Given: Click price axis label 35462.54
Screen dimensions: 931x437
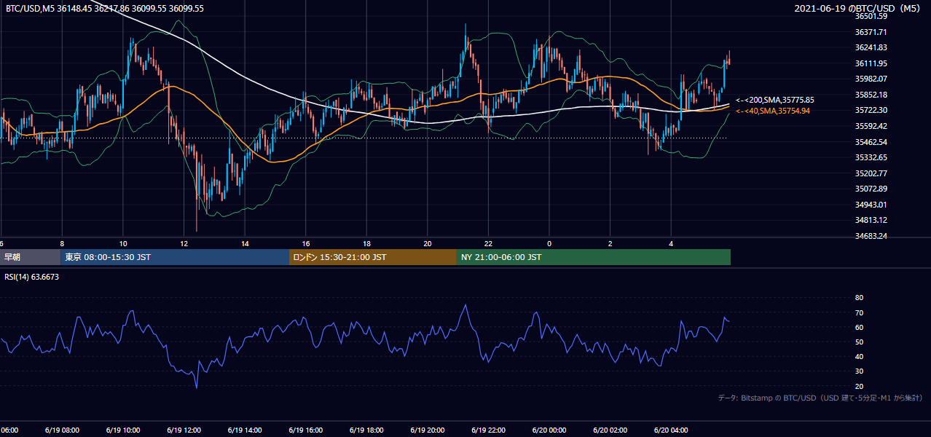Looking at the screenshot, I should (x=871, y=142).
